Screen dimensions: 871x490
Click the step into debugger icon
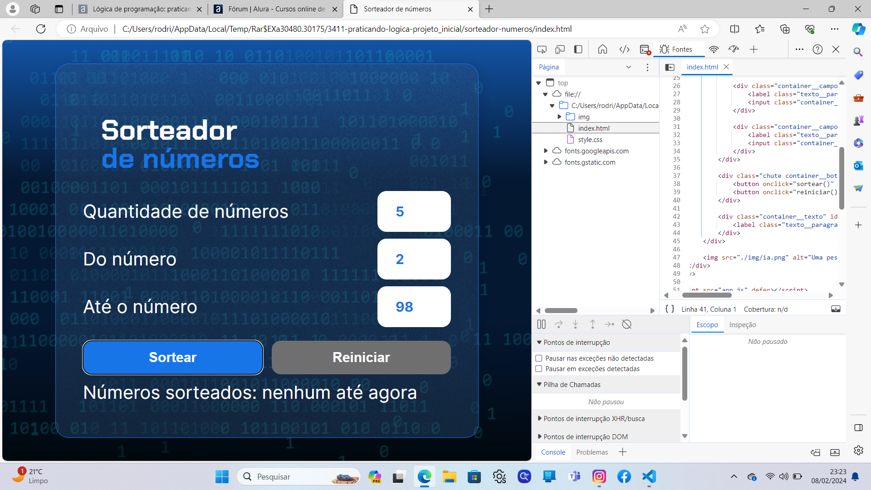pos(575,324)
